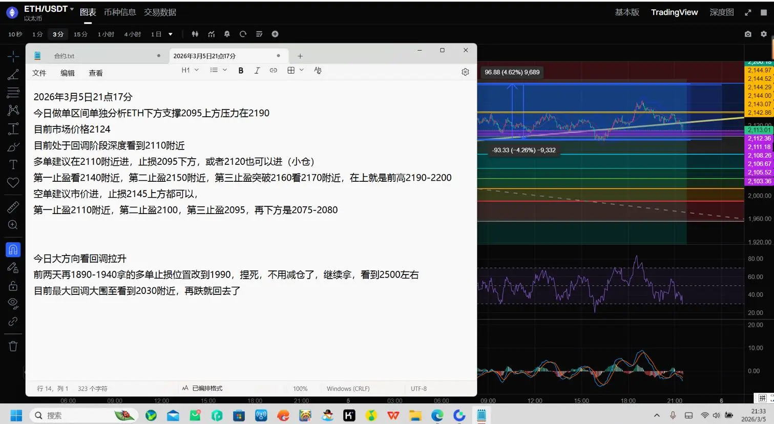Select the text annotation tool
This screenshot has height=424, width=774.
[13, 164]
